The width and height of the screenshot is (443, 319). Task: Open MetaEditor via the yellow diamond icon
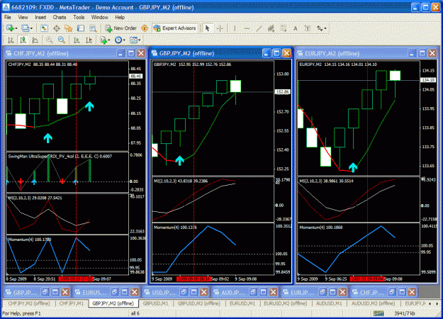point(145,28)
